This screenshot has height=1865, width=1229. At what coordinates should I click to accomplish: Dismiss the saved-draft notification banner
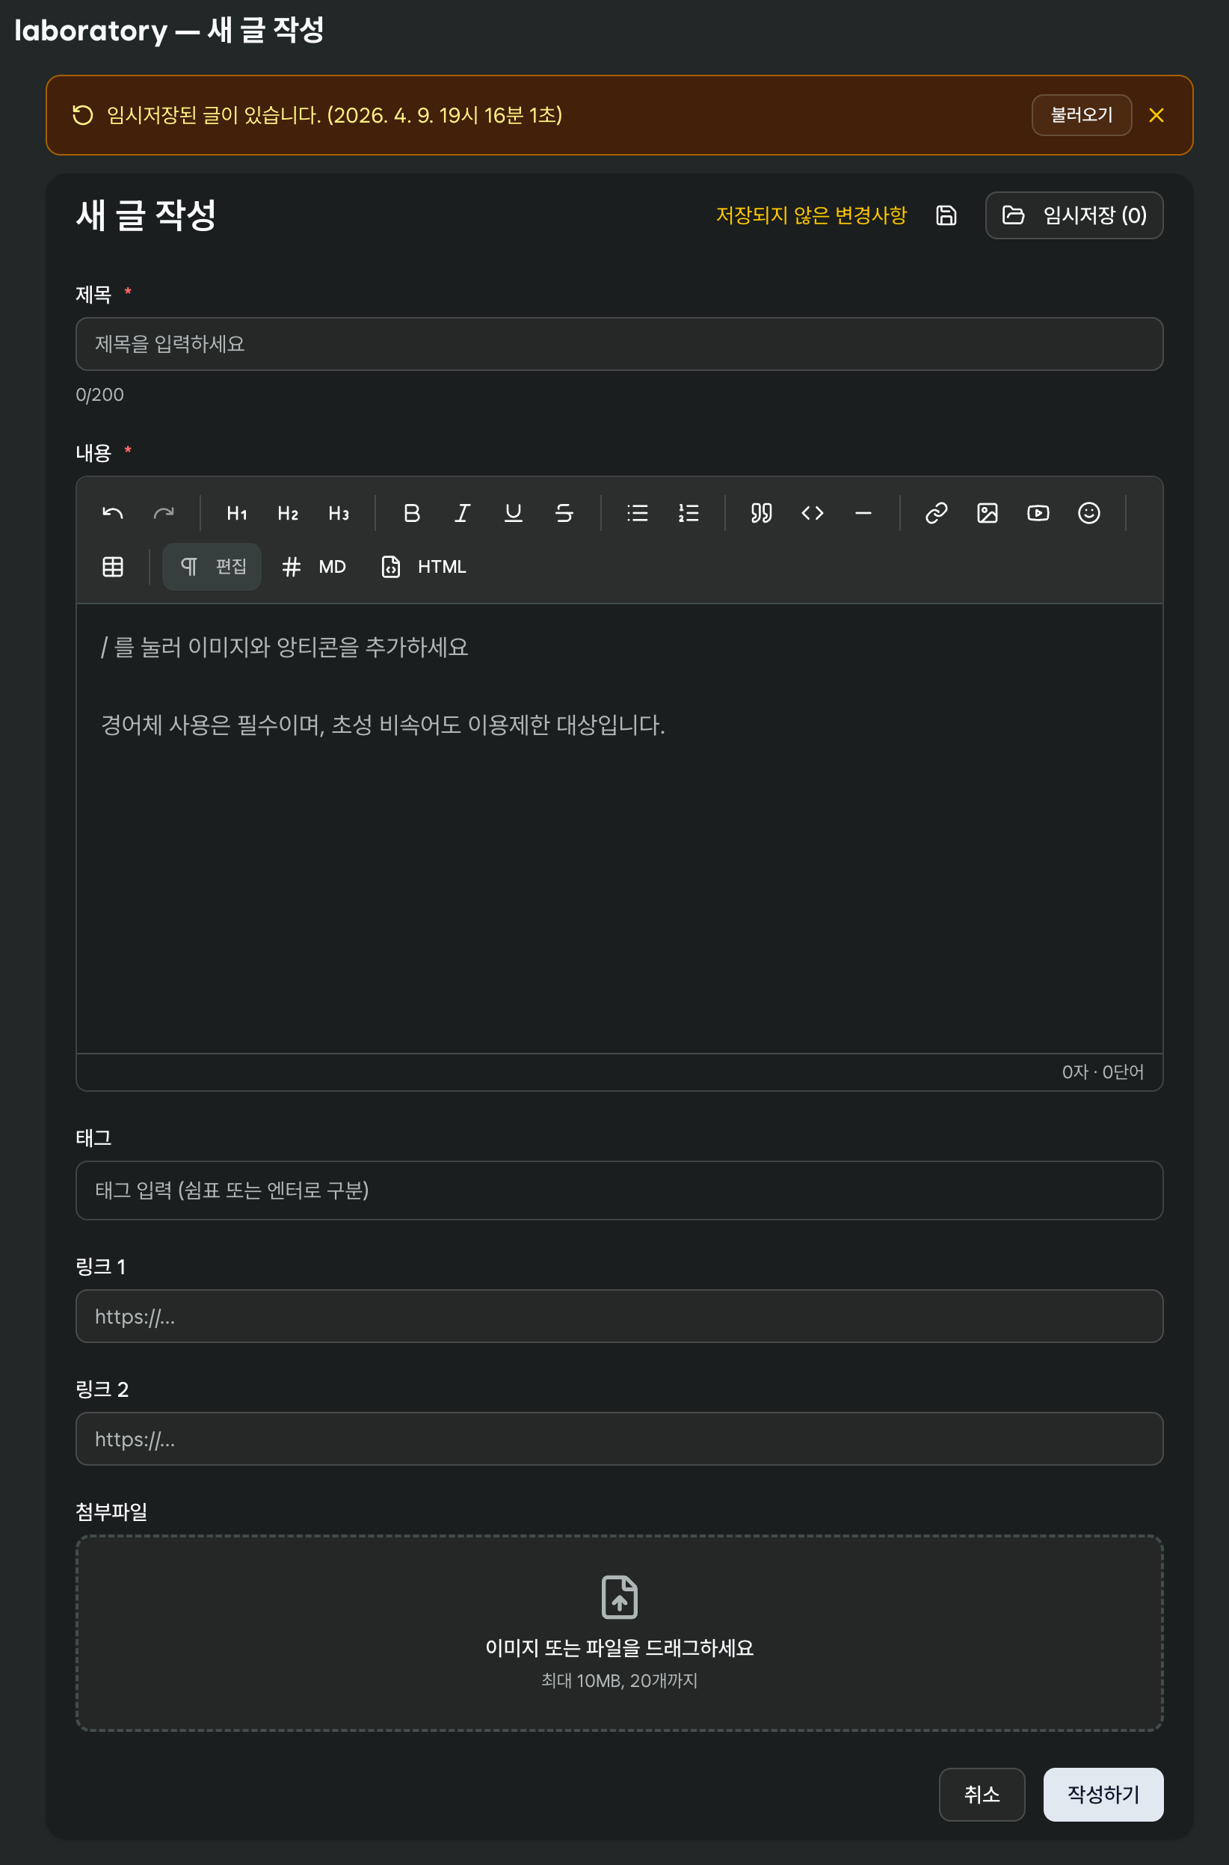coord(1155,115)
